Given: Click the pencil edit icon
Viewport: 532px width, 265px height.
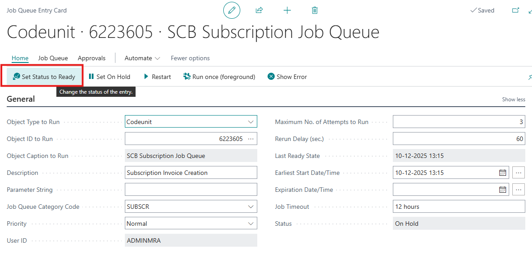Looking at the screenshot, I should point(231,10).
